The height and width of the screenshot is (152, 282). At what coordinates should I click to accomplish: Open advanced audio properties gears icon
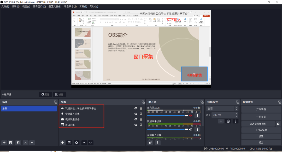pyautogui.click(x=150, y=143)
